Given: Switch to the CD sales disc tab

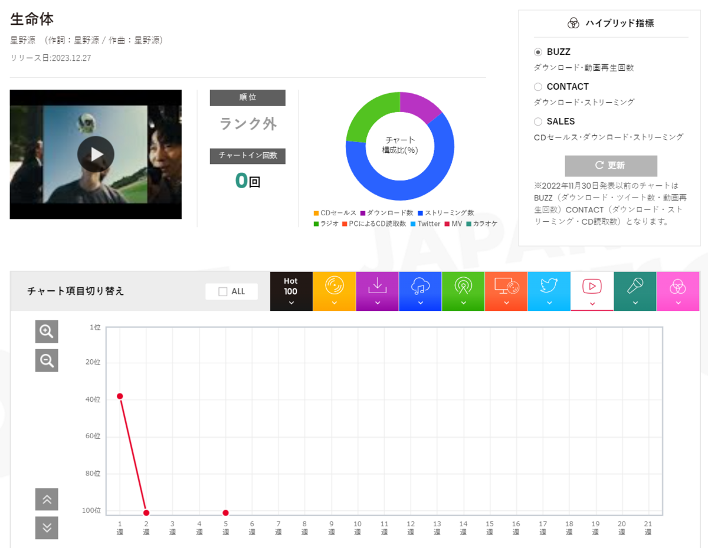Looking at the screenshot, I should tap(335, 291).
